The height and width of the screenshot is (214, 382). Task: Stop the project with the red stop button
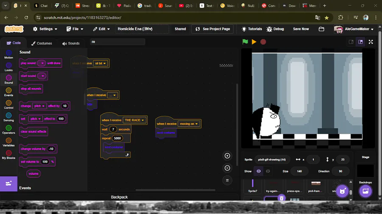[x=263, y=42]
